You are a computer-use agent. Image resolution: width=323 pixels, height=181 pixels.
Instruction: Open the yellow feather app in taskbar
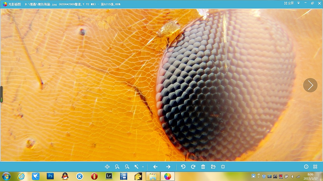coord(138,176)
